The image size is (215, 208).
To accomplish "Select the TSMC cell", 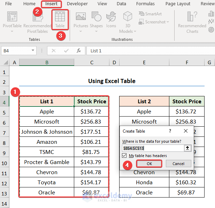I will click(x=47, y=152).
